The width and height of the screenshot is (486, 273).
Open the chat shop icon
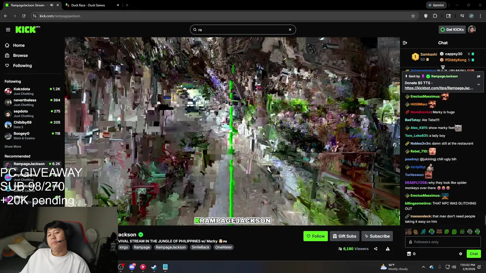(409, 254)
